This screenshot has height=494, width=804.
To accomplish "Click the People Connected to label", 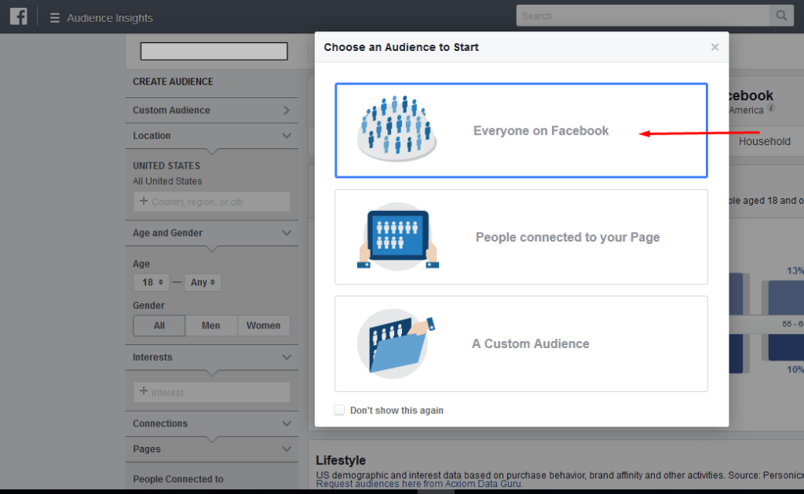I will (178, 479).
